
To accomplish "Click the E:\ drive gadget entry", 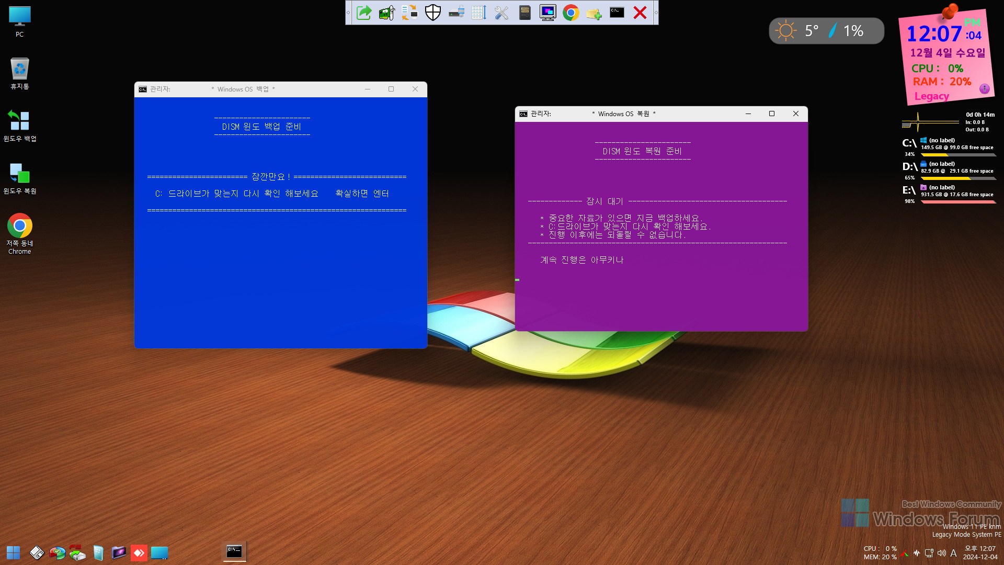I will pos(949,194).
